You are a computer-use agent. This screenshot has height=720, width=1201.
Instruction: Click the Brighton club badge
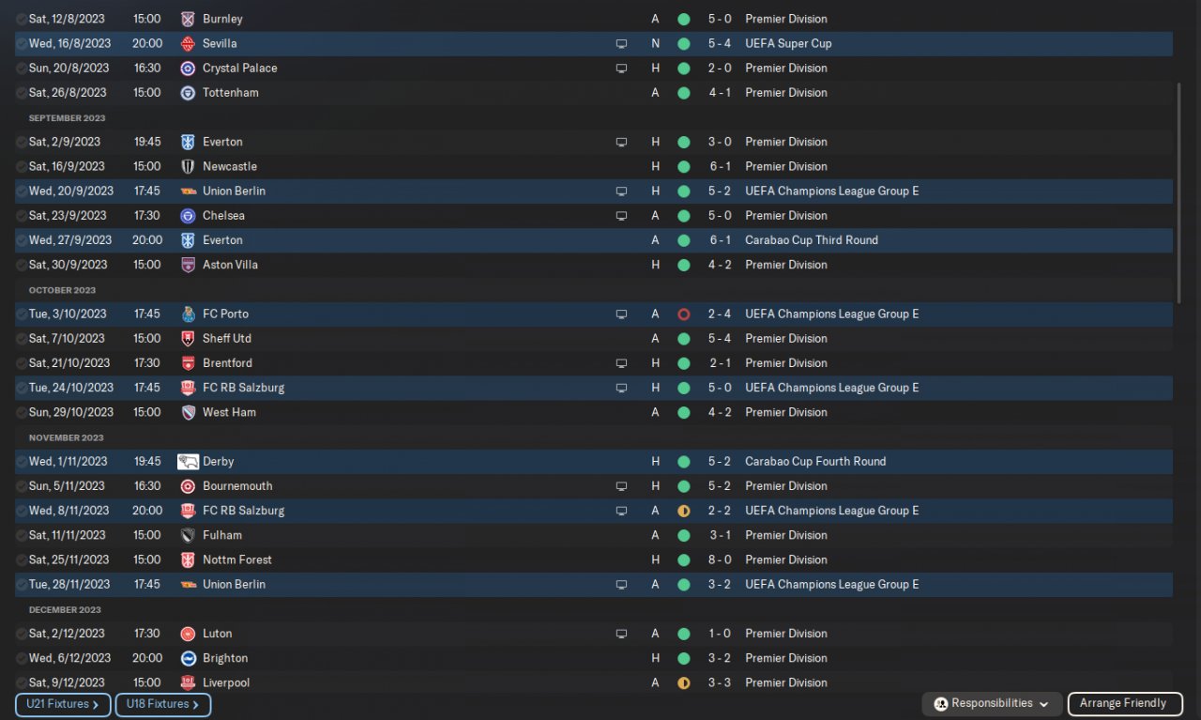[x=188, y=658]
